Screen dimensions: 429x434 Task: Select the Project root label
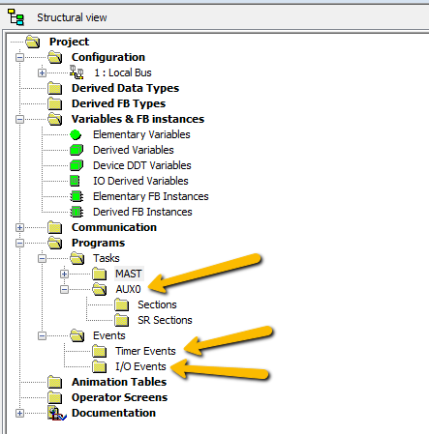coord(69,42)
